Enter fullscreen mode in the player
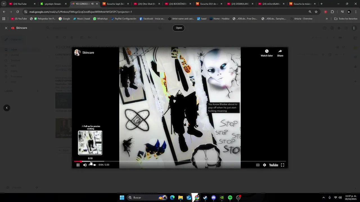 pos(282,165)
